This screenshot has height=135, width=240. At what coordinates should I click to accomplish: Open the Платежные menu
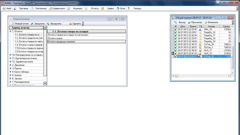(x=41, y=8)
